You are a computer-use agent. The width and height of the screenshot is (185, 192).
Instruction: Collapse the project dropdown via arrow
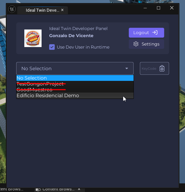127,68
